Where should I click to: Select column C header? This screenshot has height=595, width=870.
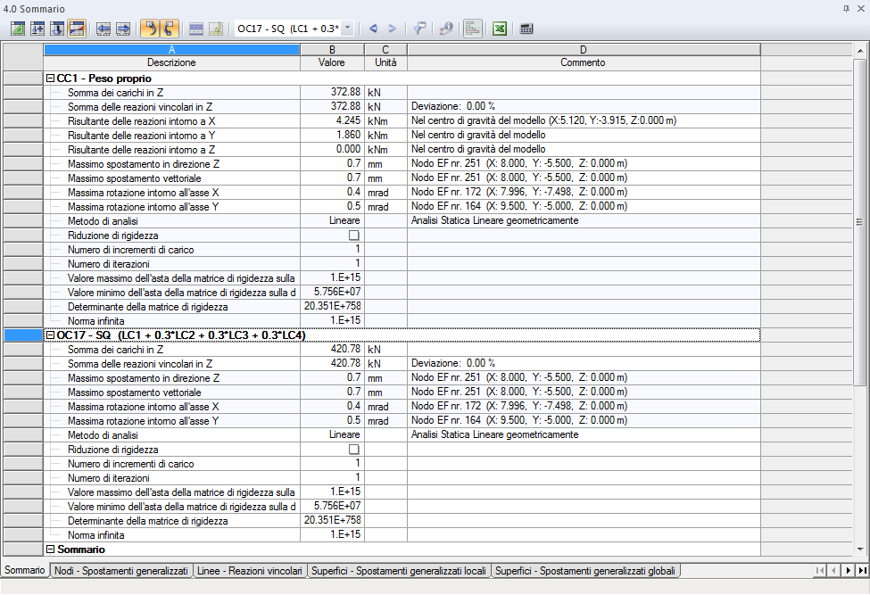click(x=385, y=50)
